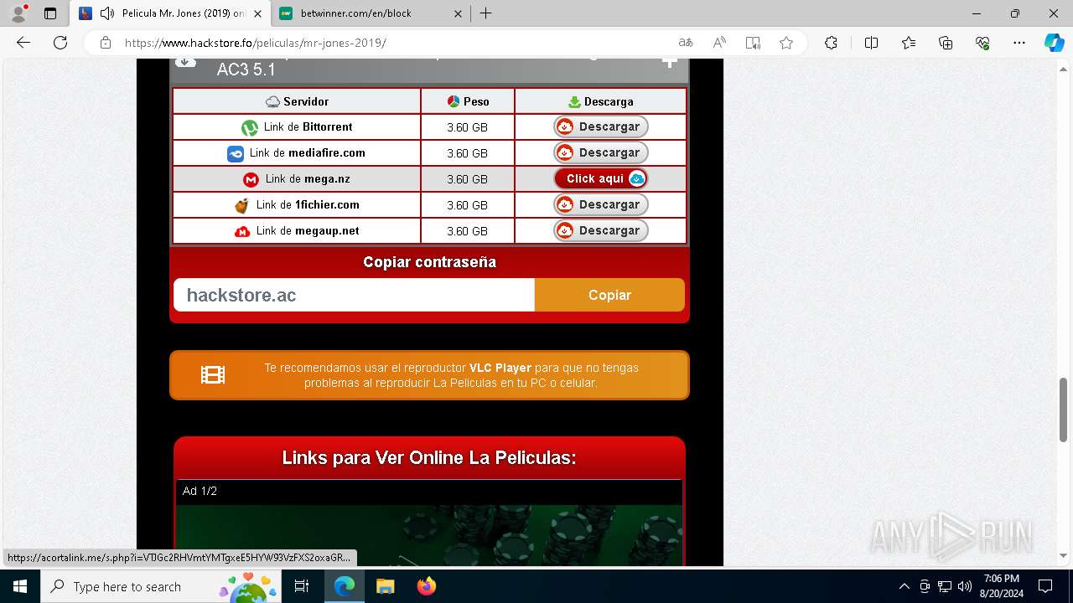The height and width of the screenshot is (603, 1073).
Task: Open Settings and more menu
Action: [x=1019, y=43]
